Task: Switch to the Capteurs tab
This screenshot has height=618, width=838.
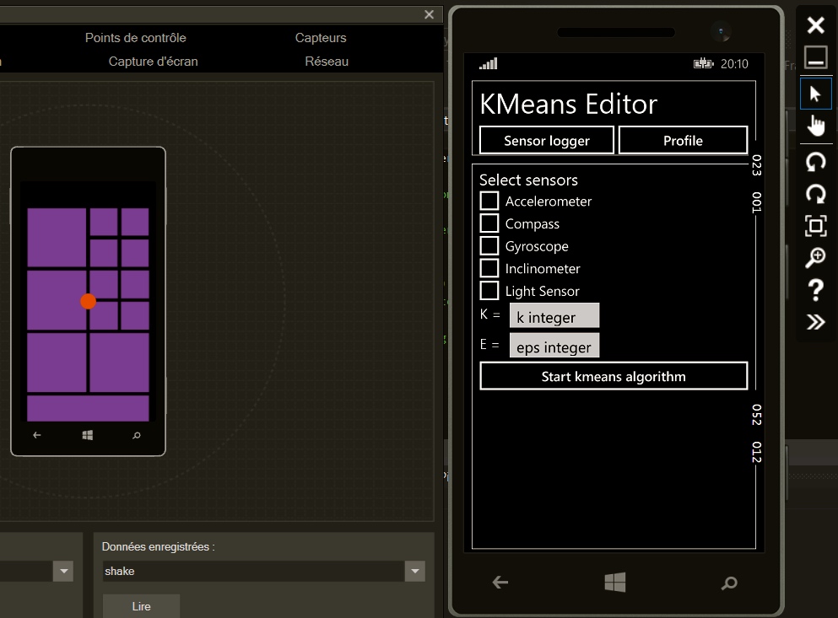Action: 321,38
